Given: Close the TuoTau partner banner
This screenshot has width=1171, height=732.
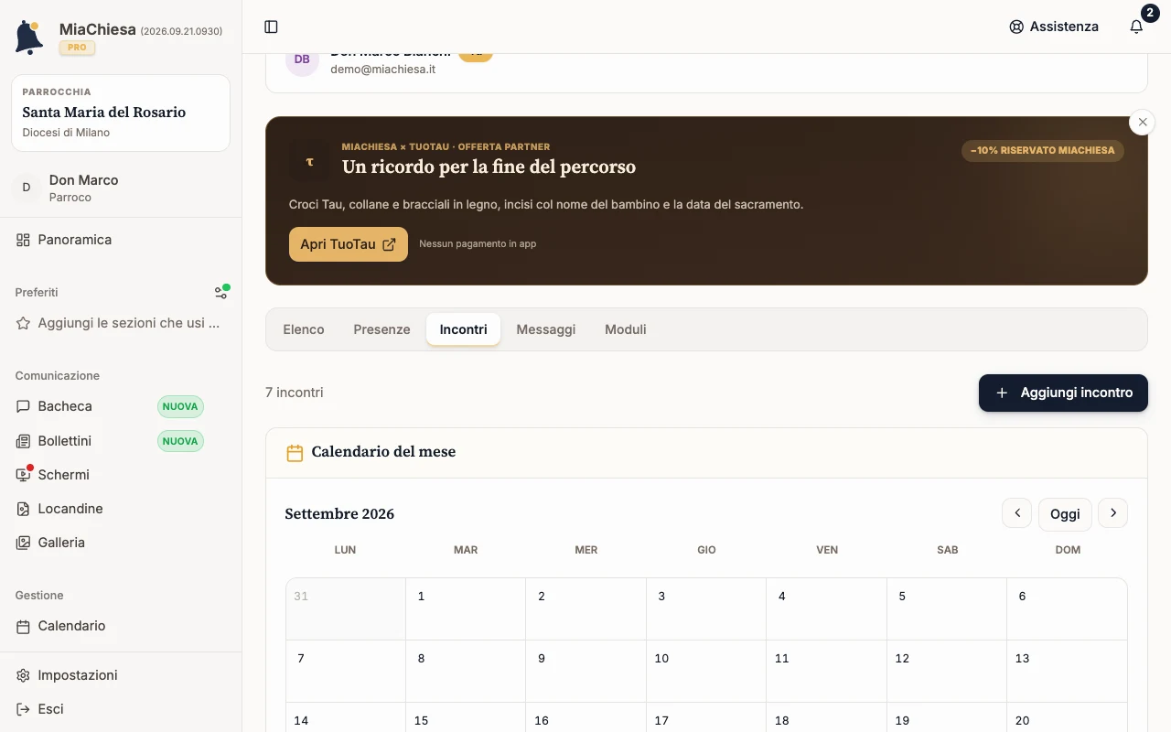Looking at the screenshot, I should tap(1143, 122).
